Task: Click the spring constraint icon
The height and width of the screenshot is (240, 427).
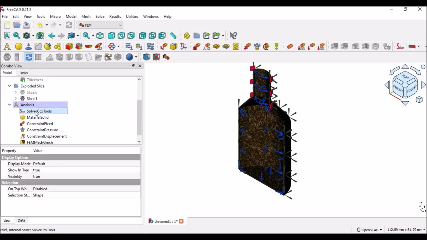Action: [236, 47]
